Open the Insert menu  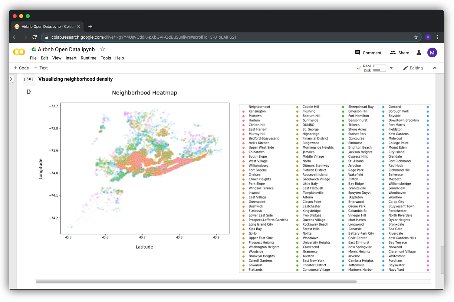(x=71, y=58)
